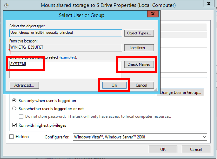
Task: Open the Configure for dropdown
Action: point(140,137)
